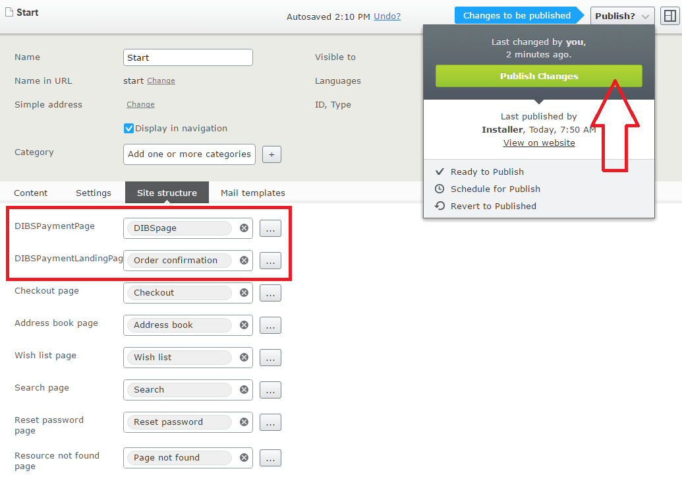Toggle Display in navigation checkbox

click(129, 129)
